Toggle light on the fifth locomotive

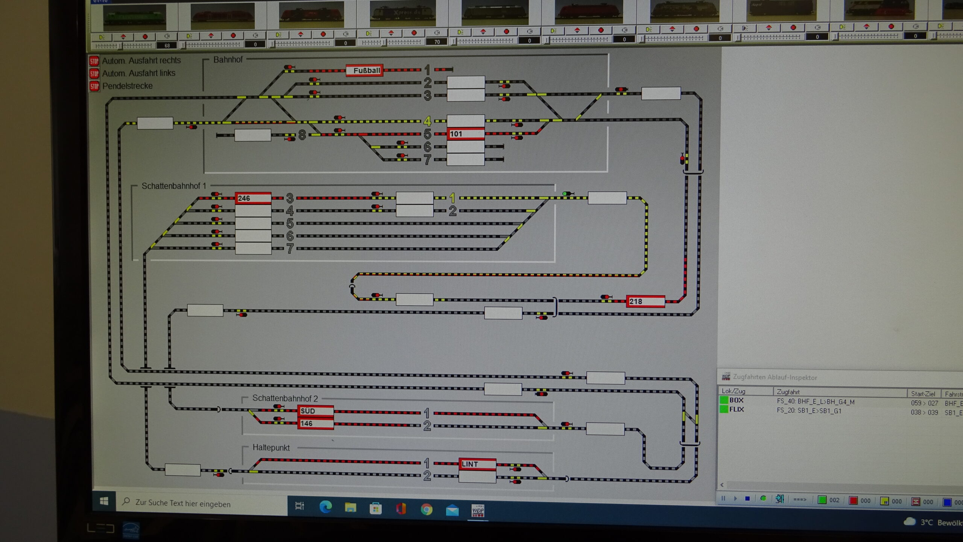[x=460, y=32]
